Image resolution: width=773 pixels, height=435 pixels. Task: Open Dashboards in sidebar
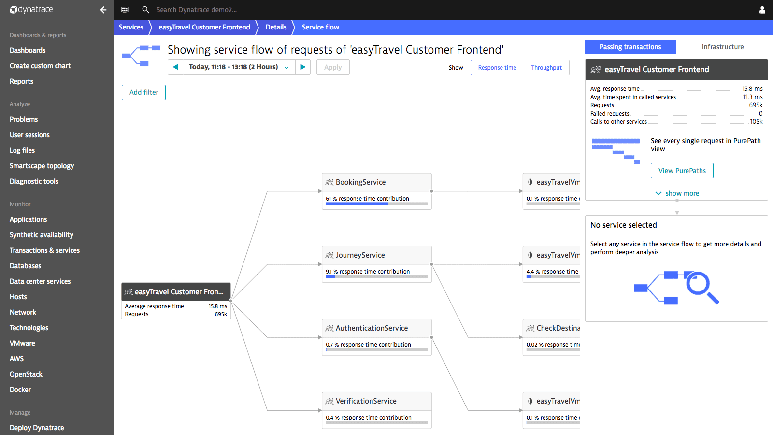click(28, 50)
